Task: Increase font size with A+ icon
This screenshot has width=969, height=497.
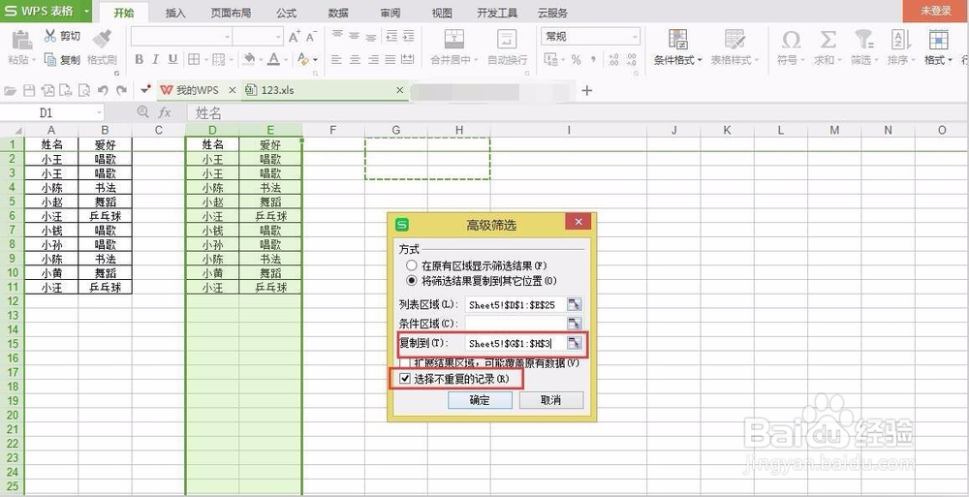Action: pos(295,37)
